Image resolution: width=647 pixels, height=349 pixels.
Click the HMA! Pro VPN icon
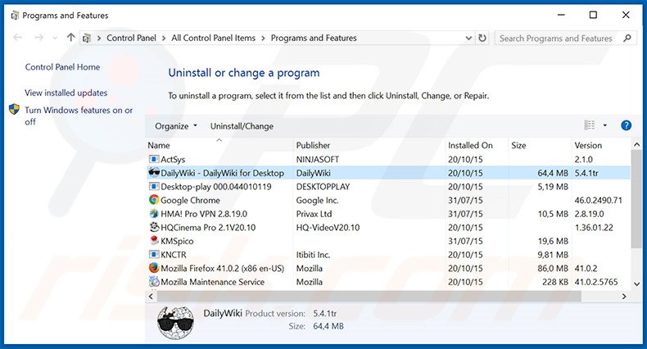154,214
